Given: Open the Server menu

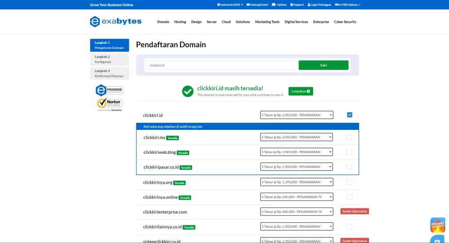Looking at the screenshot, I should (x=212, y=22).
